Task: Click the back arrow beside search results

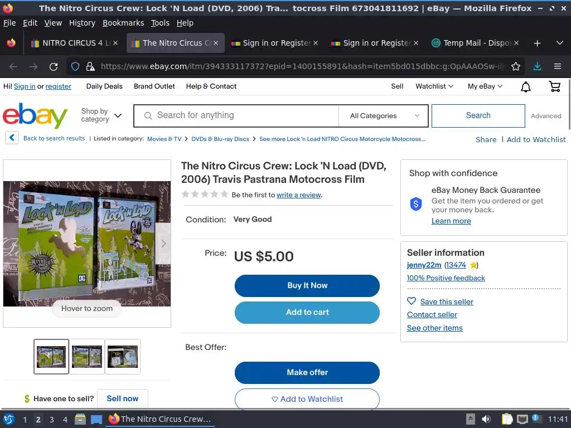Action: pos(12,138)
